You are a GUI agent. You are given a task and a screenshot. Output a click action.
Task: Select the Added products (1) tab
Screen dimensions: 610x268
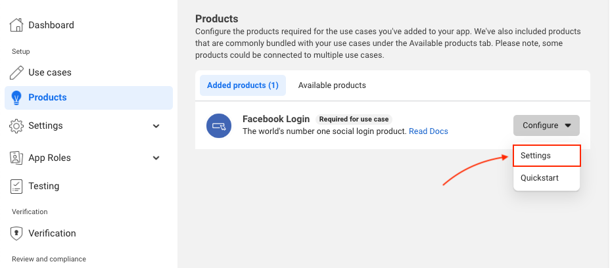pyautogui.click(x=243, y=85)
